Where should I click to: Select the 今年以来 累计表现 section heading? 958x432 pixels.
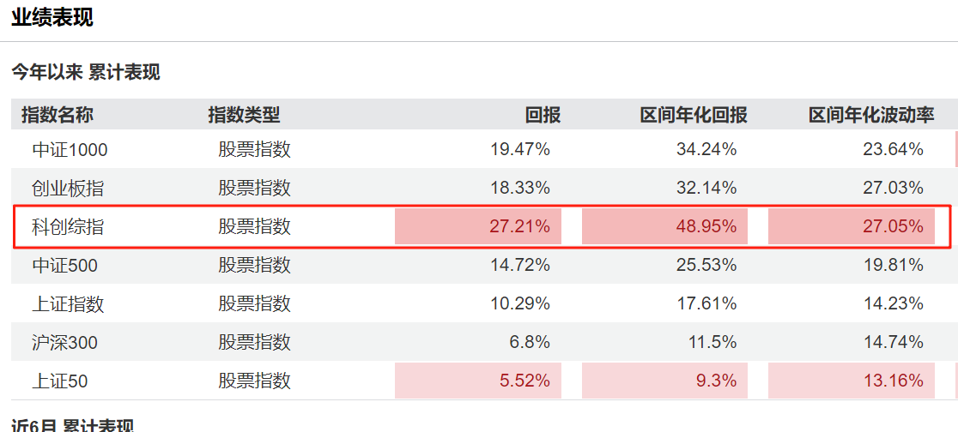86,73
